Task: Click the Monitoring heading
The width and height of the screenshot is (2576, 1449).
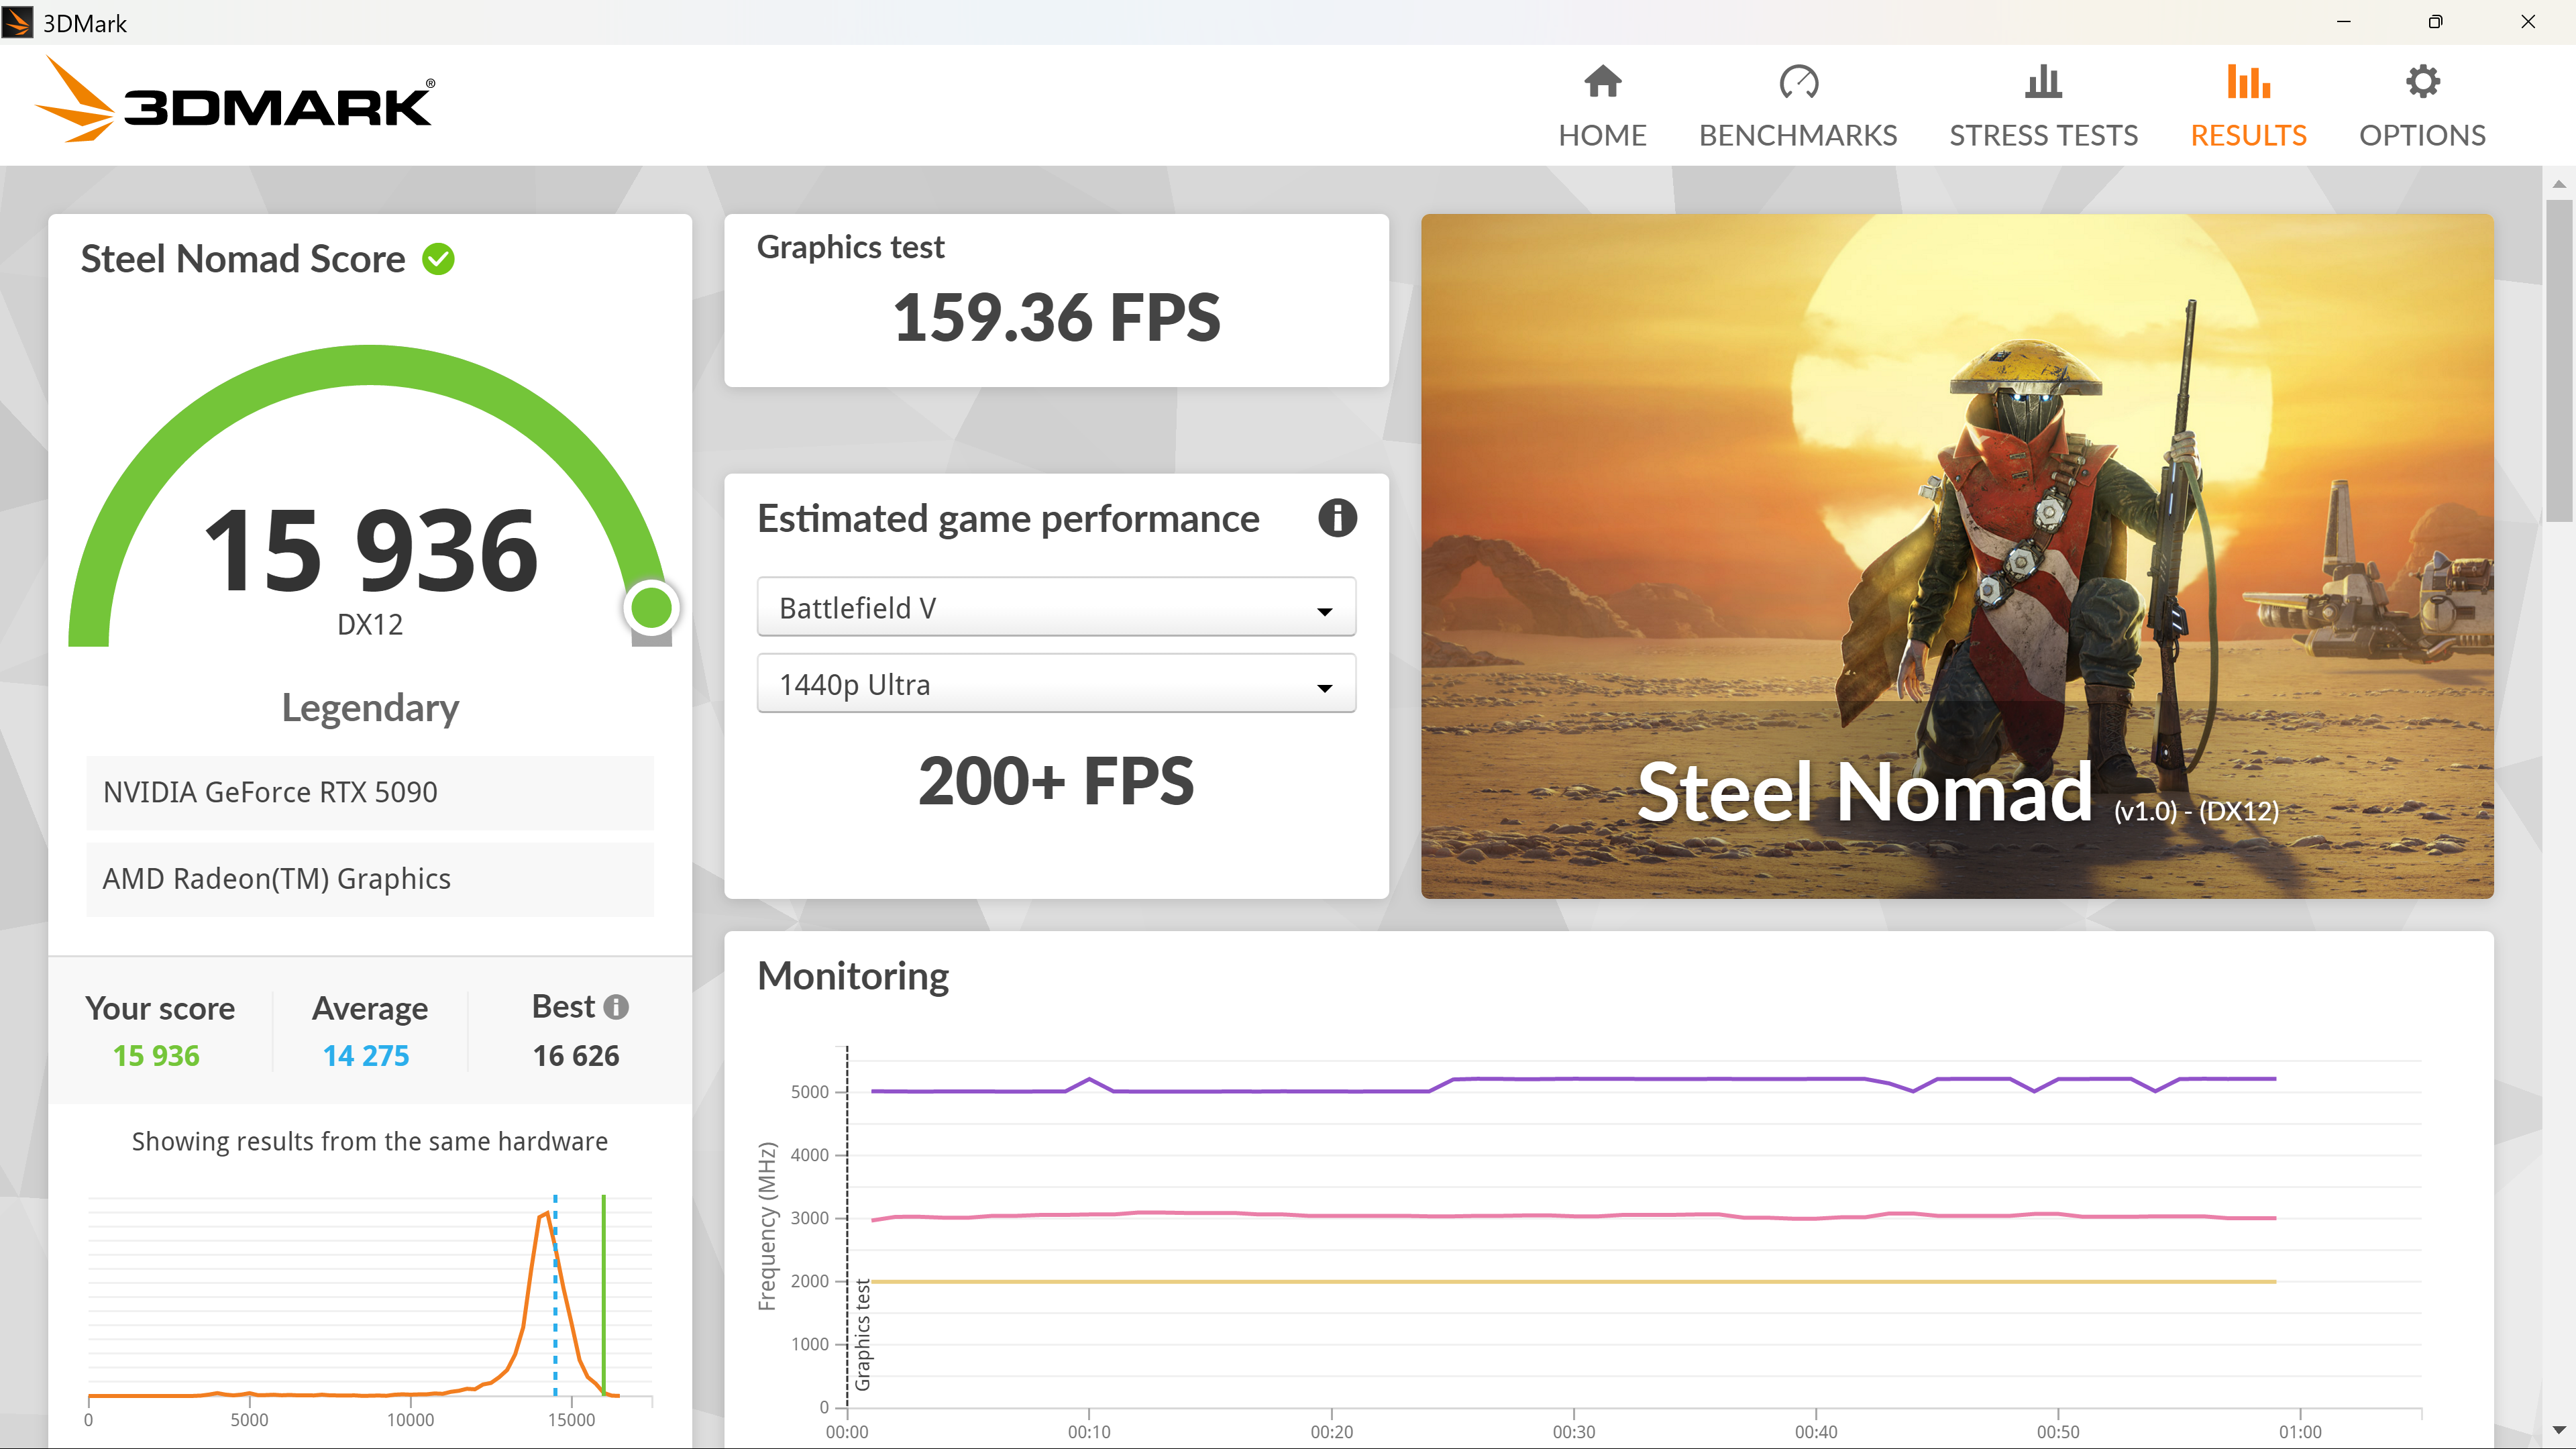Action: 853,976
